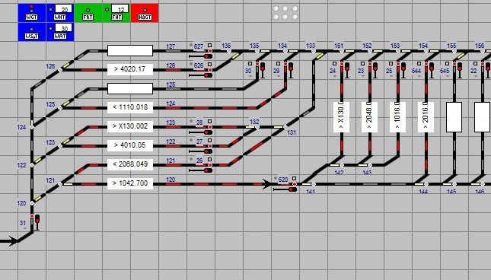
Task: Click the WHT counter field showing 20
Action: click(x=64, y=9)
